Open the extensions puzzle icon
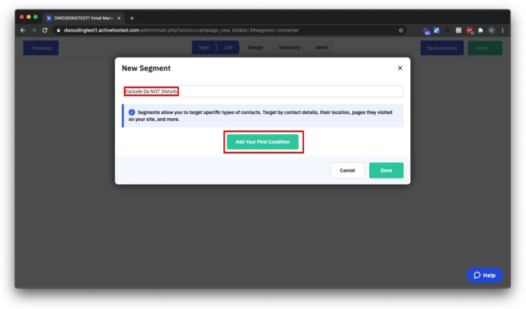Screen dimensions: 526x309 point(480,31)
